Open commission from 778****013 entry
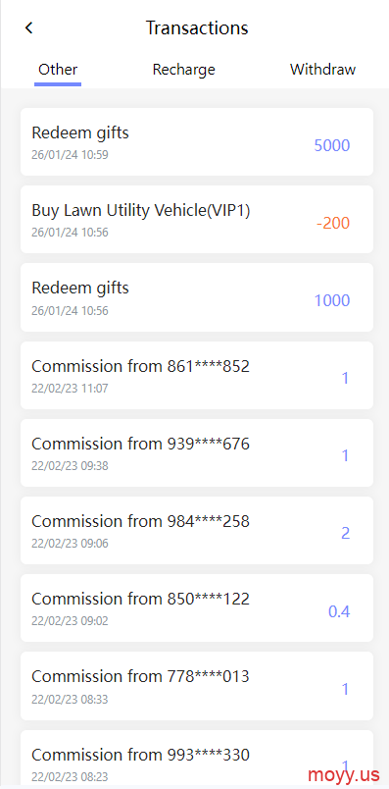Viewport: 389px width, 789px height. point(197,686)
